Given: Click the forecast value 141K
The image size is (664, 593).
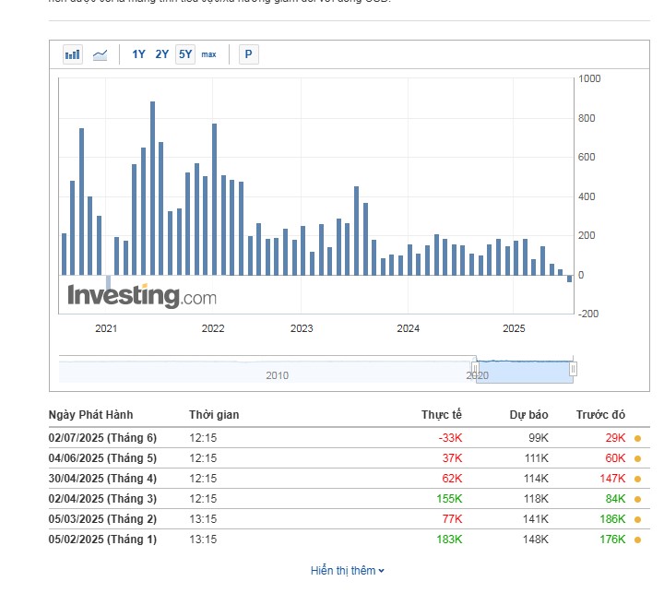Looking at the screenshot, I should [536, 519].
